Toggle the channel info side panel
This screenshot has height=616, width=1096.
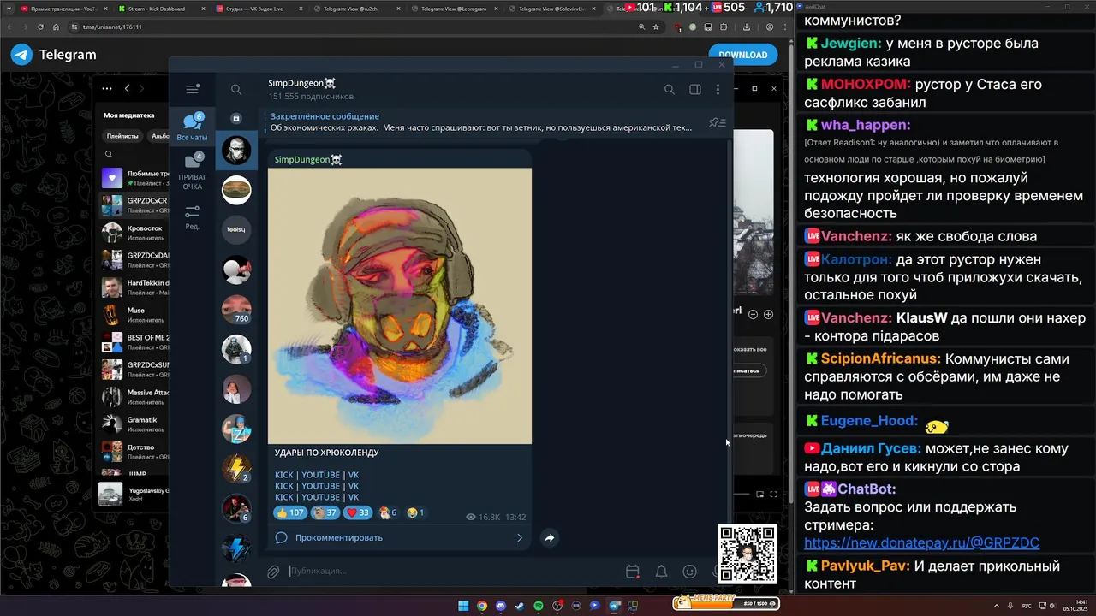point(695,89)
